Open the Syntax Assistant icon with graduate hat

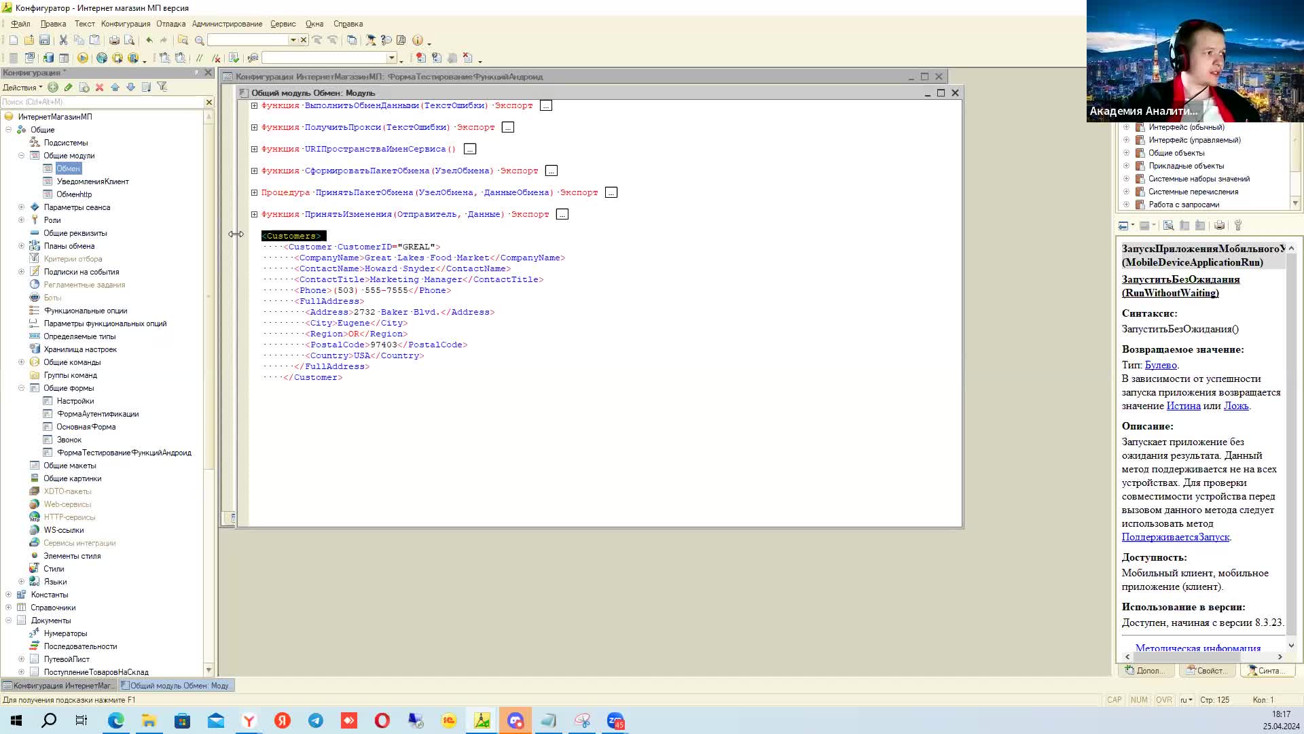coord(371,40)
